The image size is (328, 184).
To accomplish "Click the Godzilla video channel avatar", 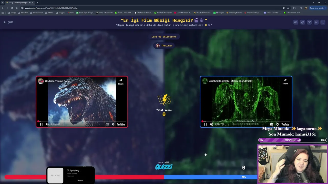I will coord(41,81).
